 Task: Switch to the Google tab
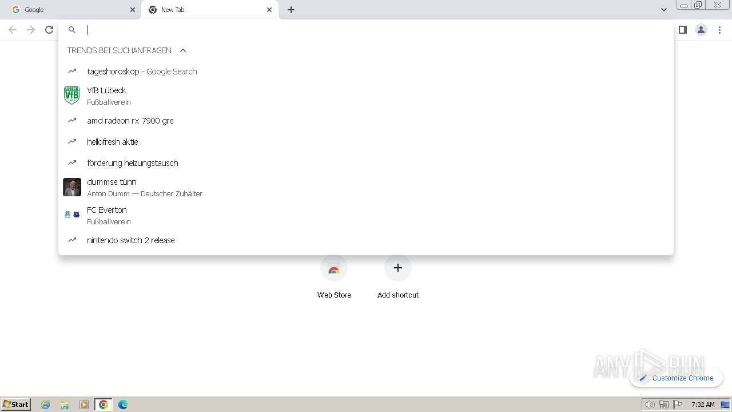tap(71, 10)
